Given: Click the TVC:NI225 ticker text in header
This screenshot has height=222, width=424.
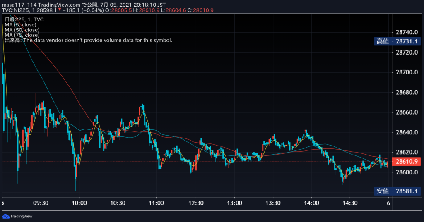Looking at the screenshot, I should [x=15, y=10].
